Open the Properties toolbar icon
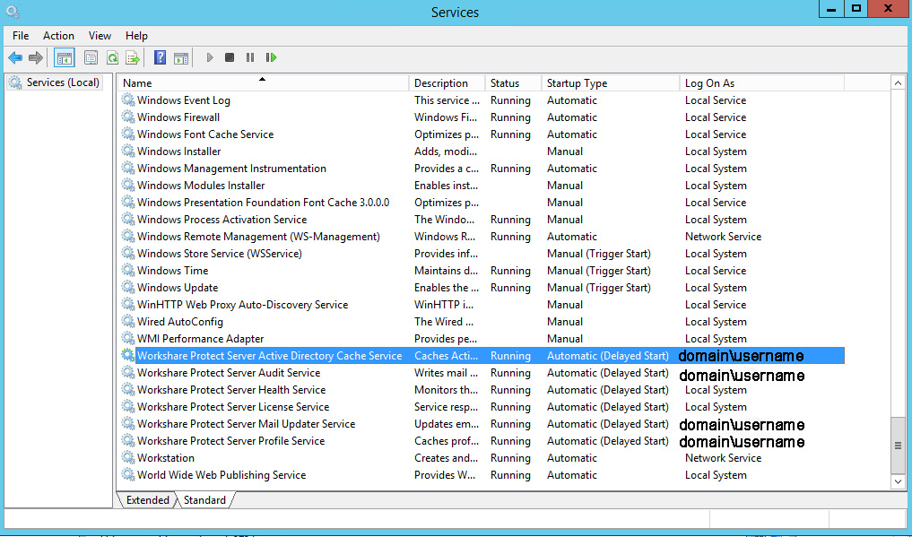Image resolution: width=912 pixels, height=537 pixels. [91, 57]
